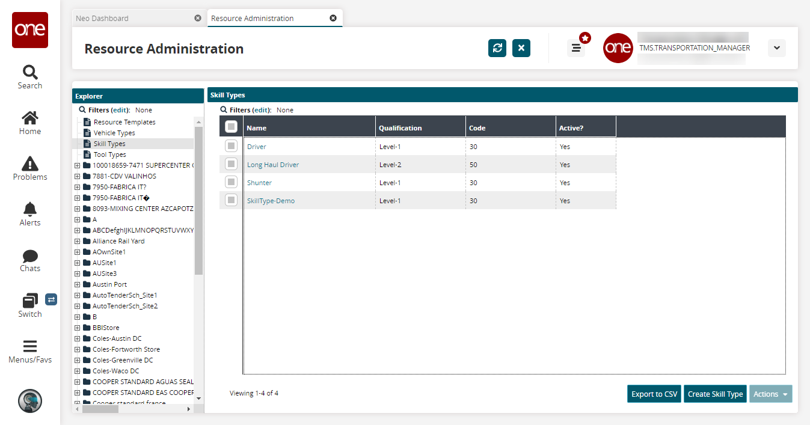Click the Switch windows icon
Screen dimensions: 810x425
coord(29,301)
